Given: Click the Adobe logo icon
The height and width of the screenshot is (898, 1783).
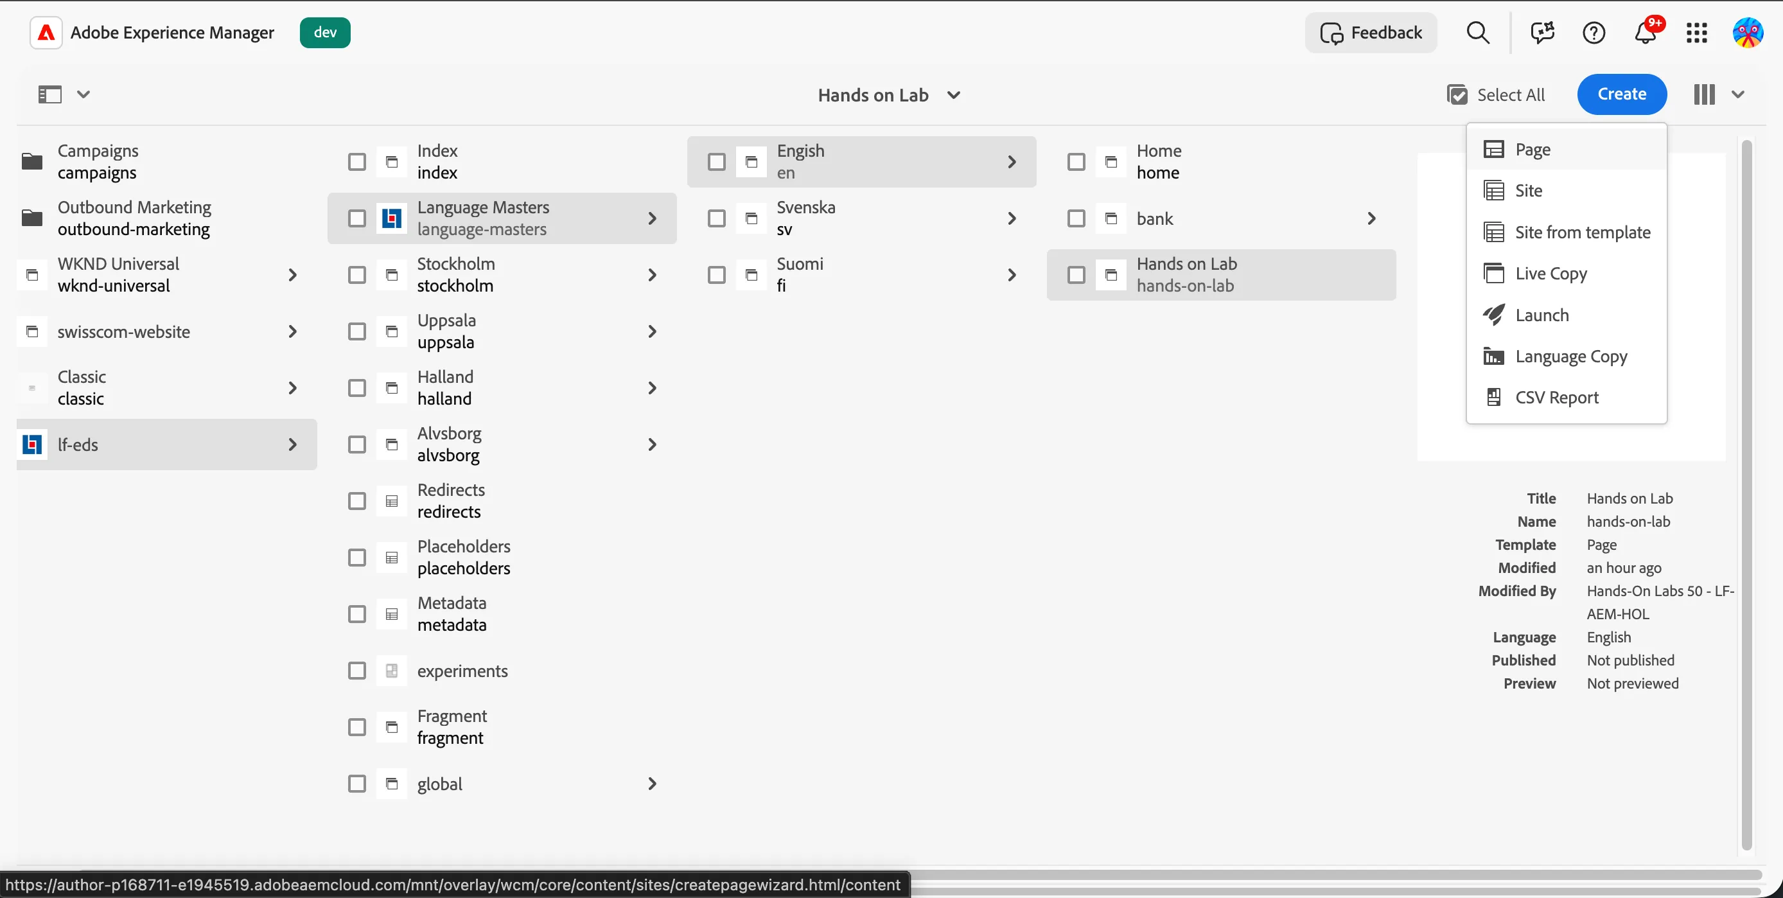Looking at the screenshot, I should point(46,33).
